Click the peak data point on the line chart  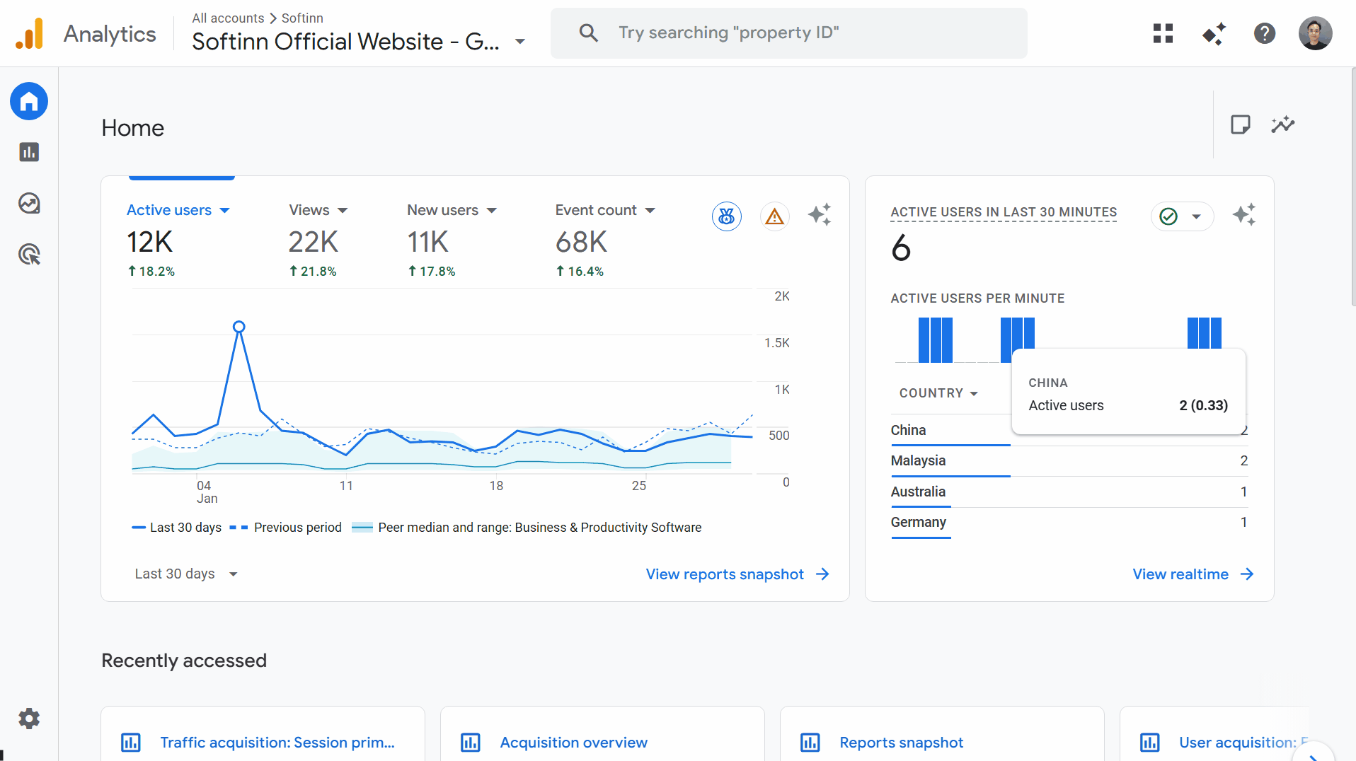(239, 326)
